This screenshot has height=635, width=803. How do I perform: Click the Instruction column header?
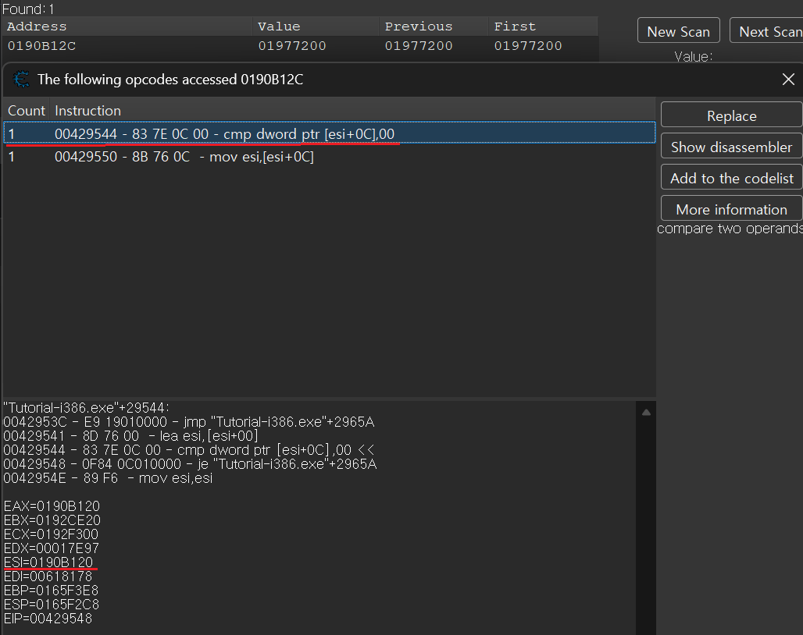point(87,111)
